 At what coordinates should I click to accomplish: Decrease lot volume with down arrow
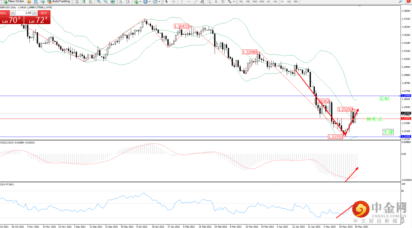pyautogui.click(x=13, y=13)
